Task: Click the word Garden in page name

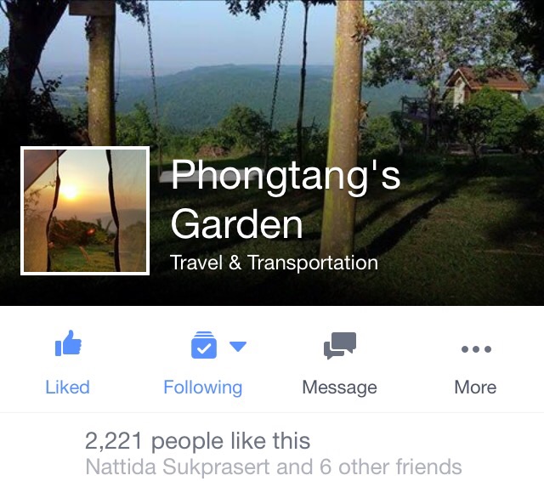Action: [237, 224]
